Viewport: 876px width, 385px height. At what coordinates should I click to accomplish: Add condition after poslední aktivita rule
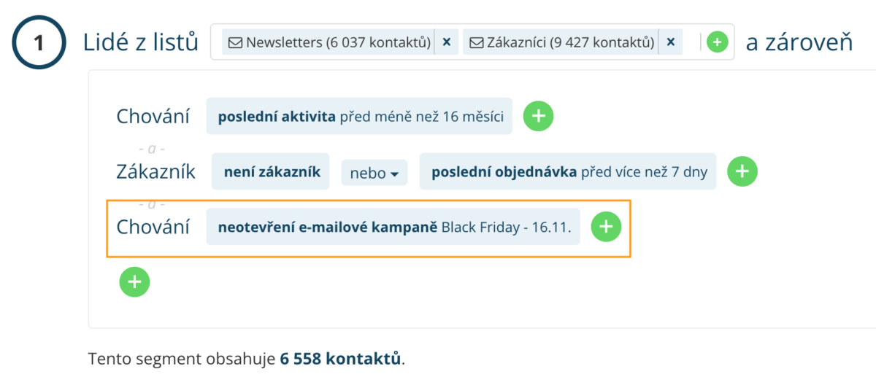click(x=538, y=116)
